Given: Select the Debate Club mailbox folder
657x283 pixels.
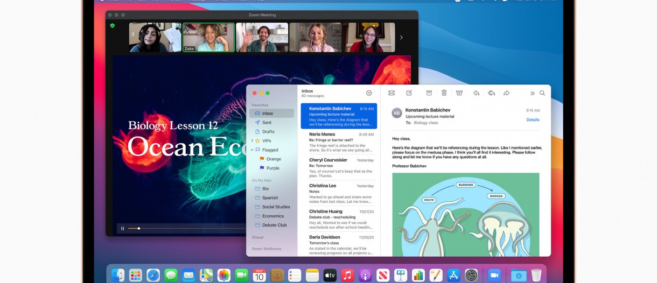Looking at the screenshot, I should (274, 225).
